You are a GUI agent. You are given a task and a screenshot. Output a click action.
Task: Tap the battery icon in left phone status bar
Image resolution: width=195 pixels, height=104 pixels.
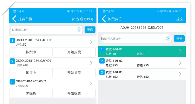82,11
